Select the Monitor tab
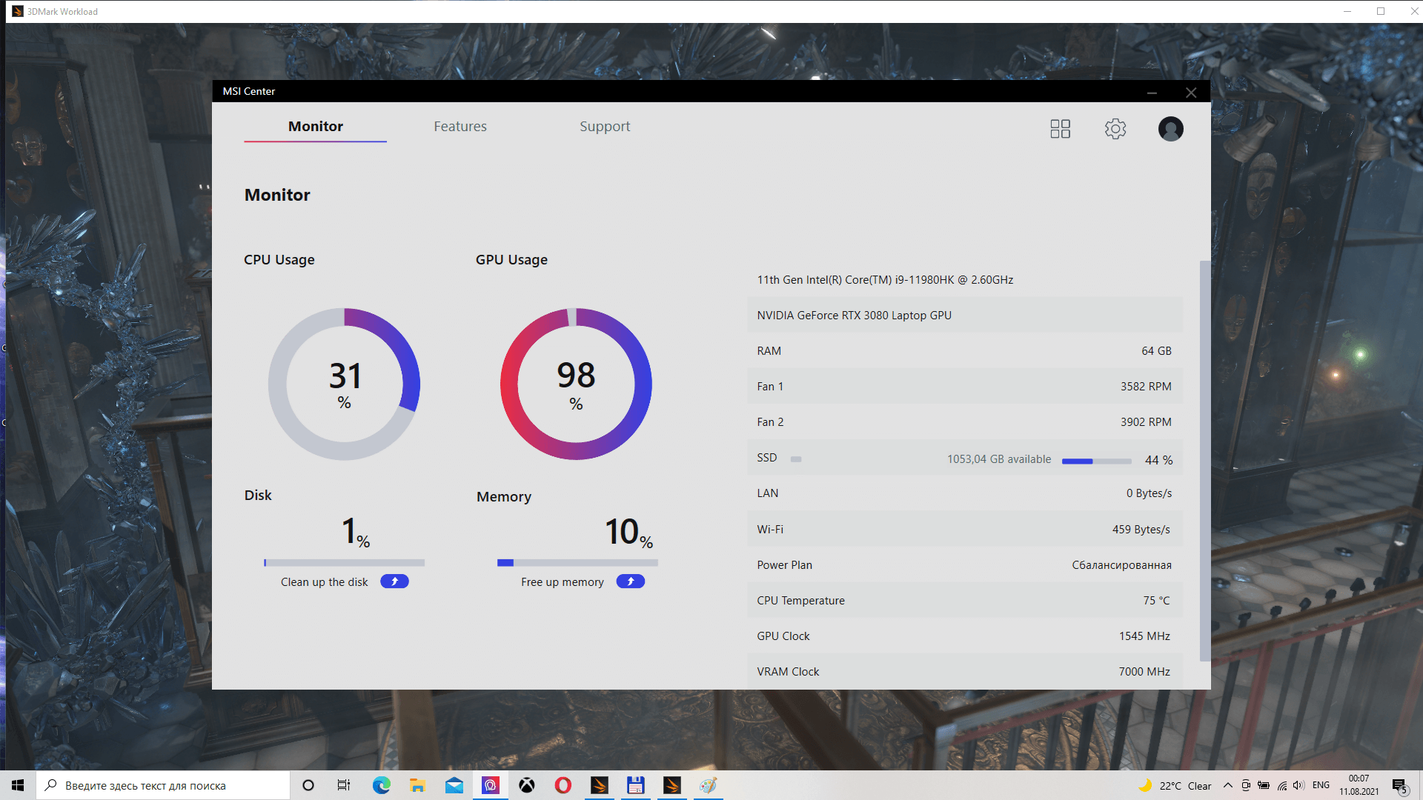 coord(315,127)
